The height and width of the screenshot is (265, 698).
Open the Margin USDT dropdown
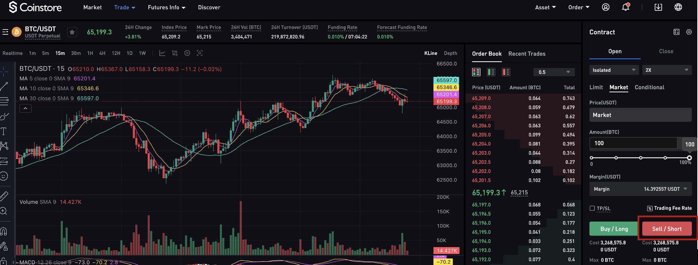click(x=641, y=189)
